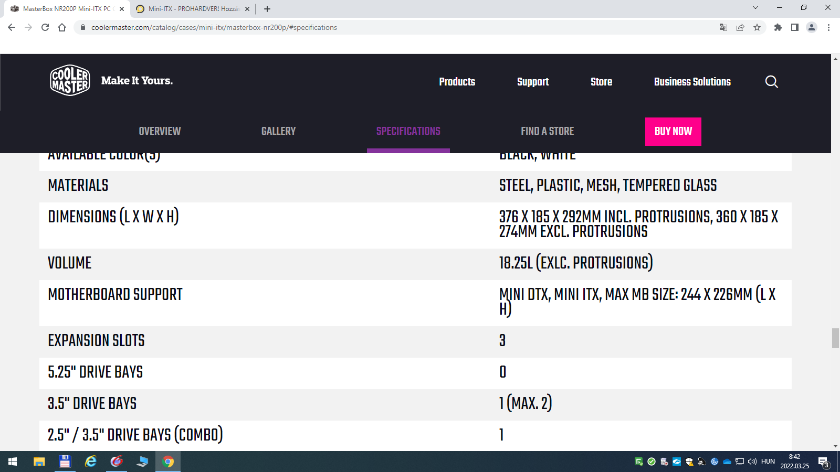840x472 pixels.
Task: Close the PROHARDVER Mini-ITX tab
Action: pos(247,9)
